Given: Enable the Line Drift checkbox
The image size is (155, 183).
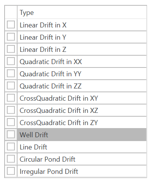Looking at the screenshot, I should pyautogui.click(x=11, y=147).
